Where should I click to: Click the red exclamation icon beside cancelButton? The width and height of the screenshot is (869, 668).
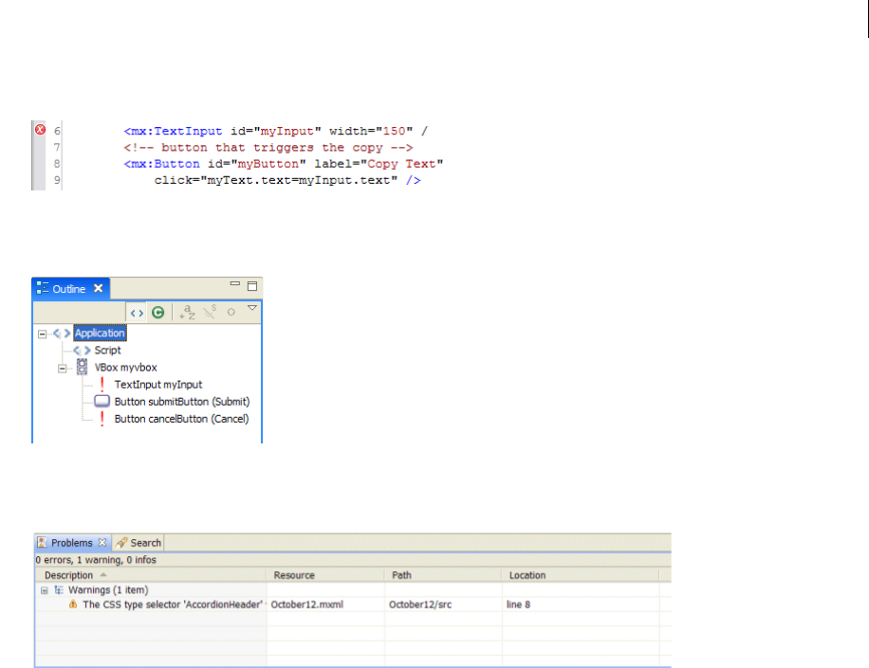102,419
